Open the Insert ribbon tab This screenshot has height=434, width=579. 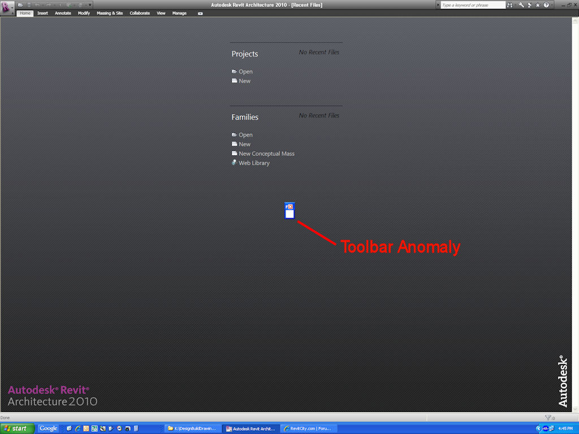[x=42, y=14]
